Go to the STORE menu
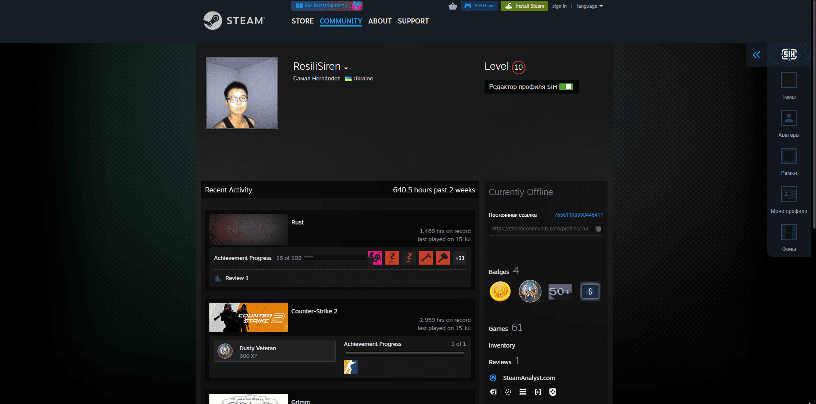Viewport: 816px width, 404px height. [302, 21]
